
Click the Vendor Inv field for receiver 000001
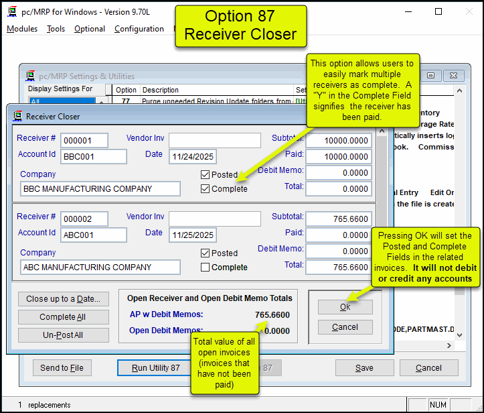pos(214,140)
